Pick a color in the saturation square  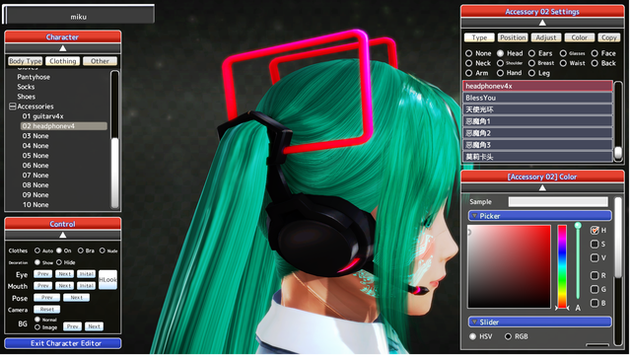point(509,266)
